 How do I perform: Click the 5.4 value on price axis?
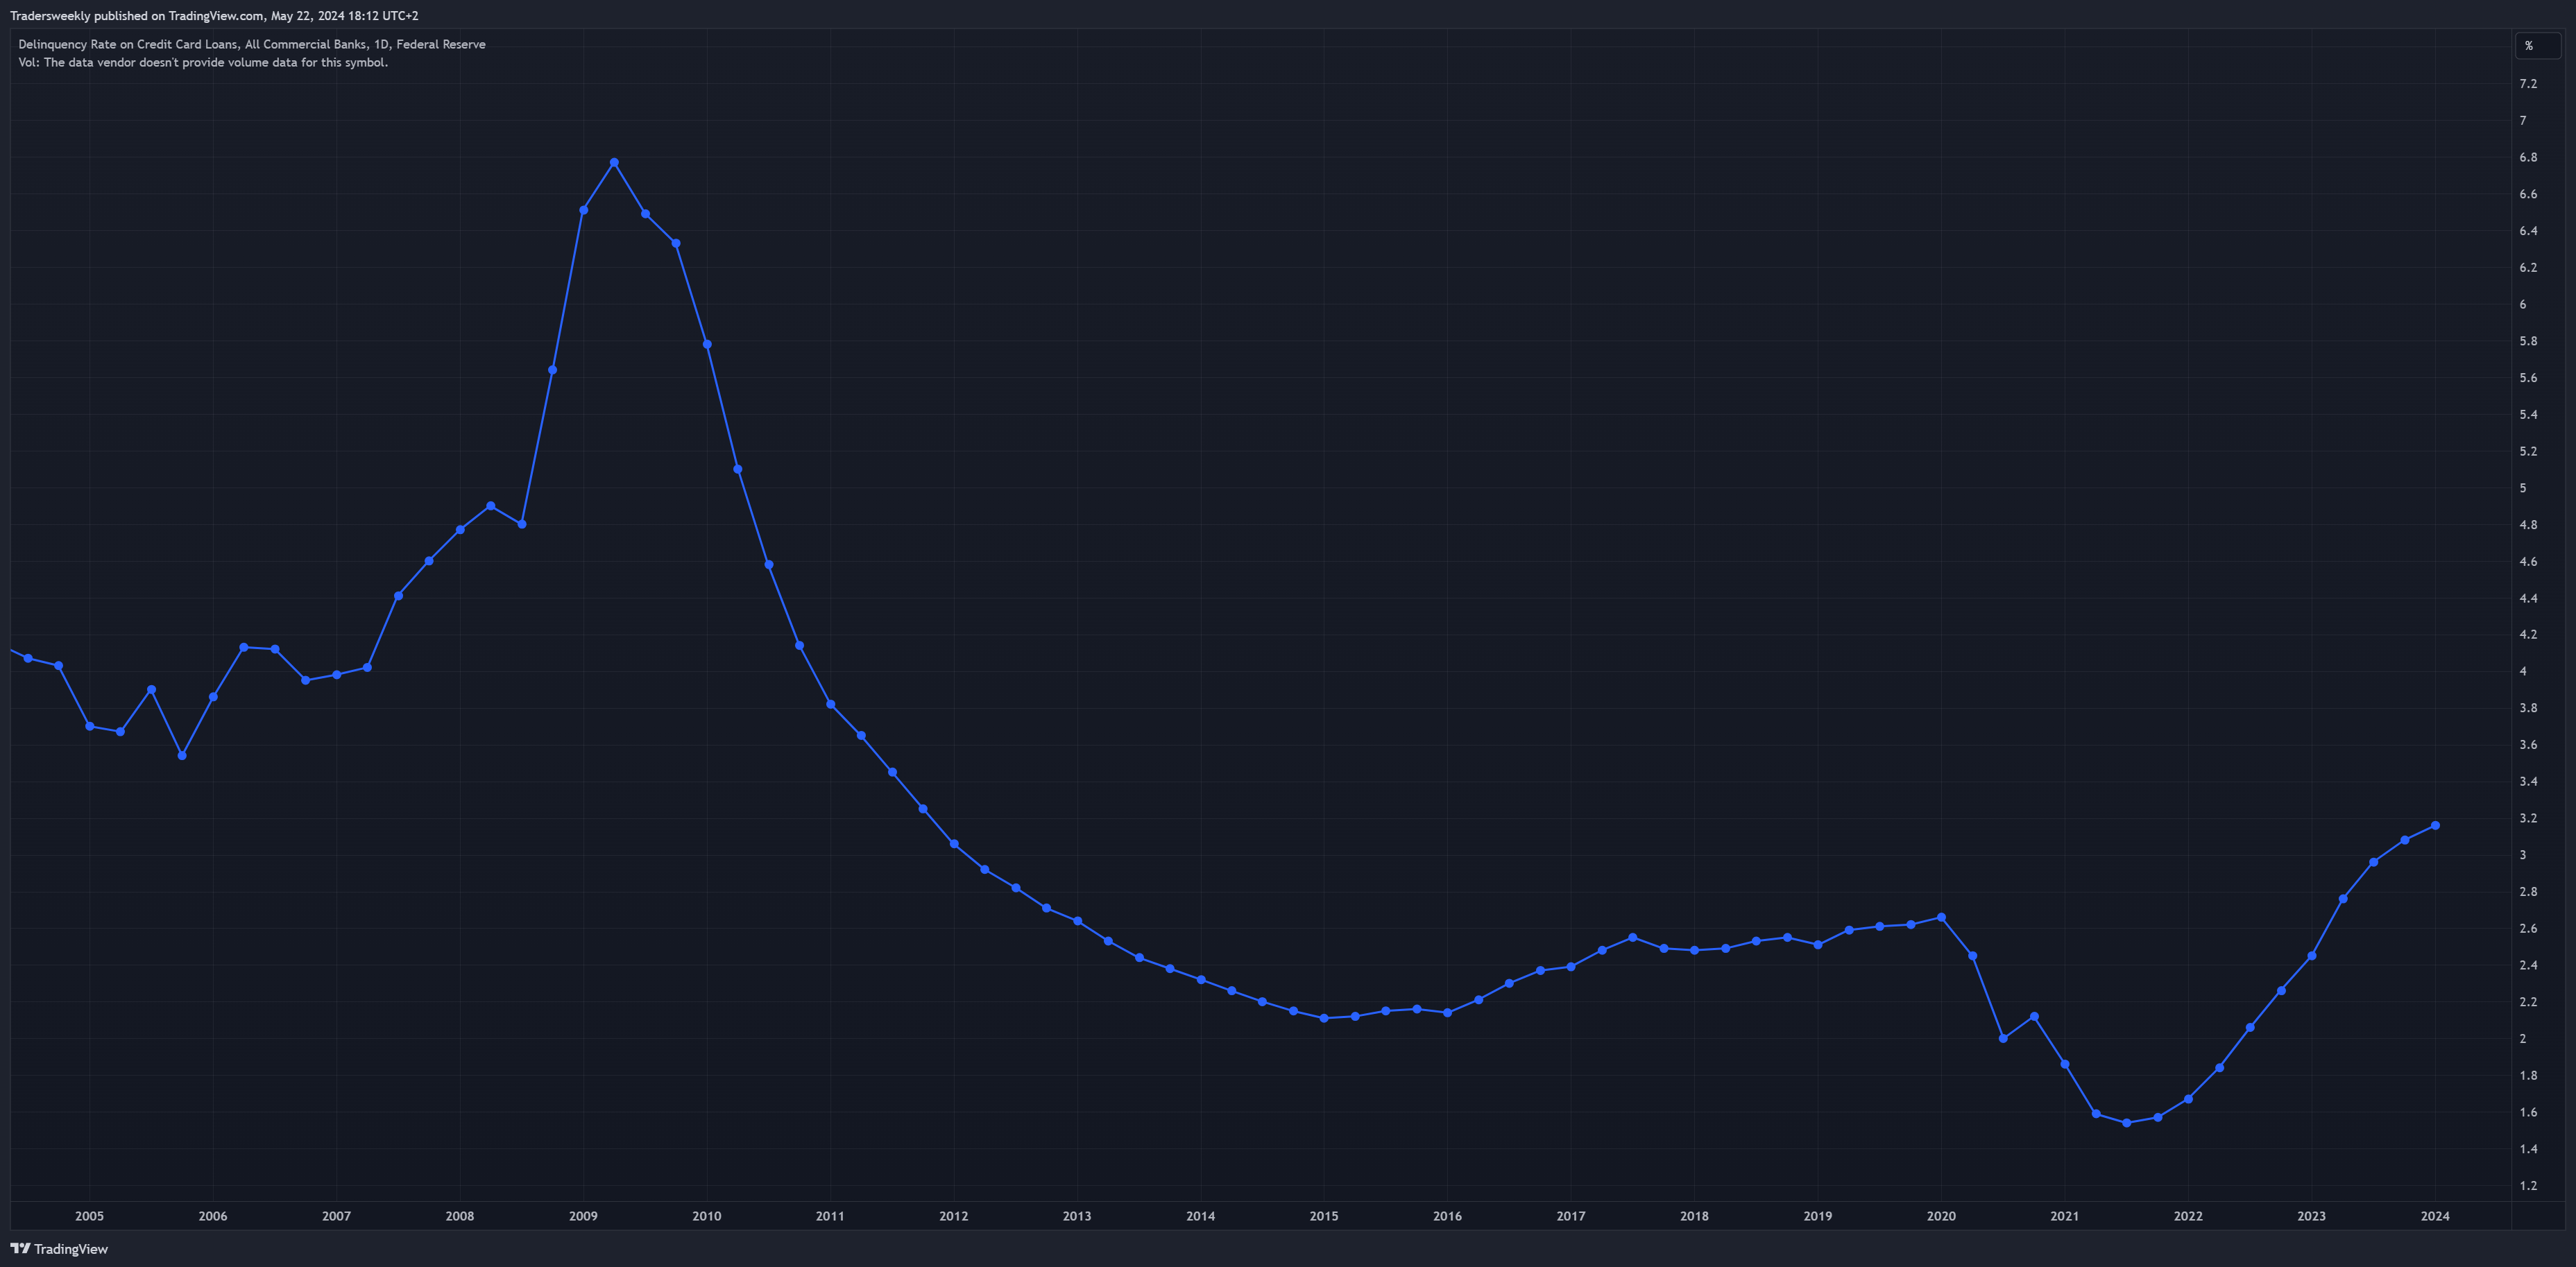coord(2528,415)
